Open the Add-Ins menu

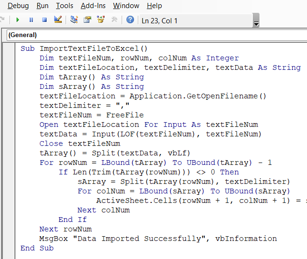(93, 6)
